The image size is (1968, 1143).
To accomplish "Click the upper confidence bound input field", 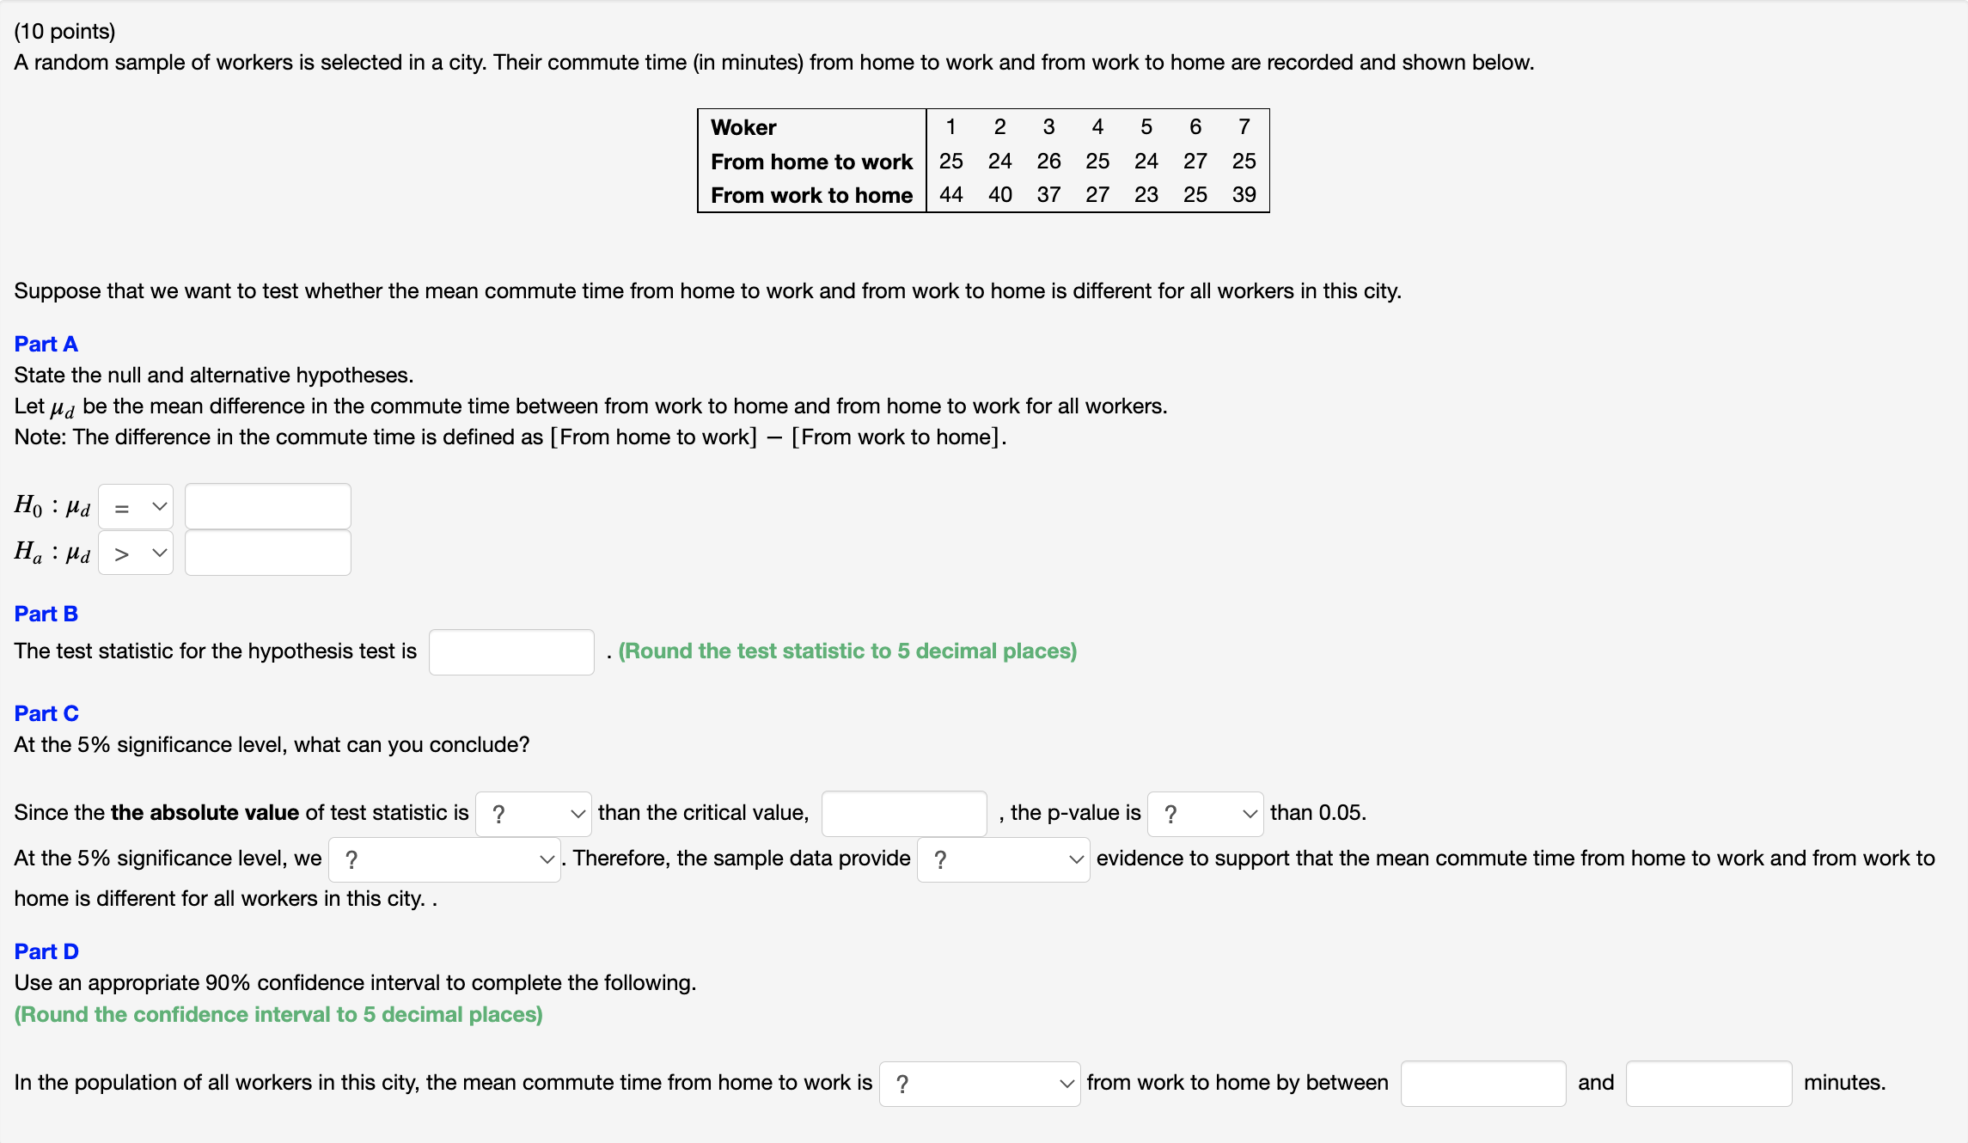I will [x=1708, y=1082].
